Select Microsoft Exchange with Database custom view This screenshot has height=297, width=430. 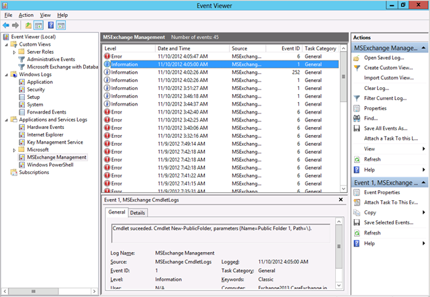pos(62,67)
